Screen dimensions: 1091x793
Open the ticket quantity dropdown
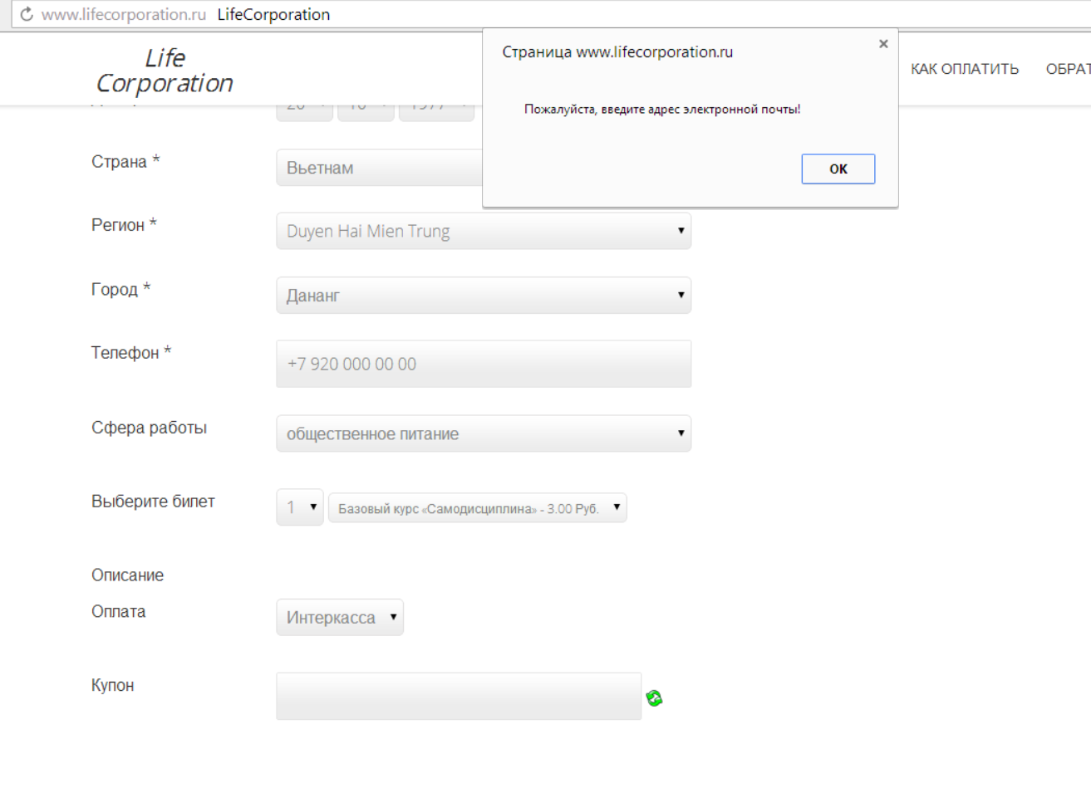(300, 507)
